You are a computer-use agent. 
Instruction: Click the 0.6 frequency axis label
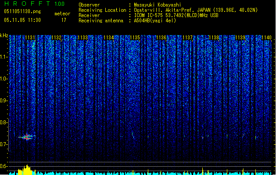tap(4, 166)
